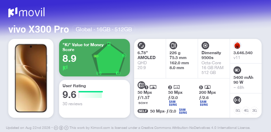Click the processor chip icon

point(205,46)
